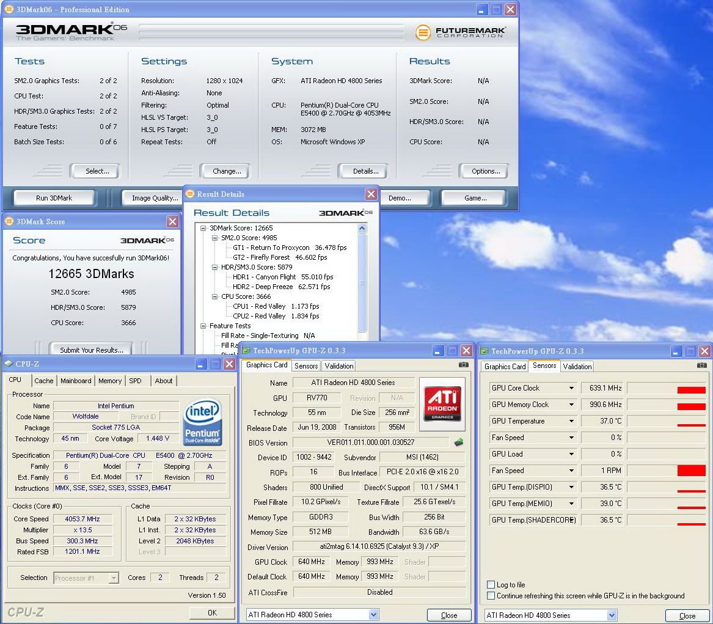Viewport: 713px width, 624px height.
Task: Collapse the 3DMark Score tree node
Action: 203,228
